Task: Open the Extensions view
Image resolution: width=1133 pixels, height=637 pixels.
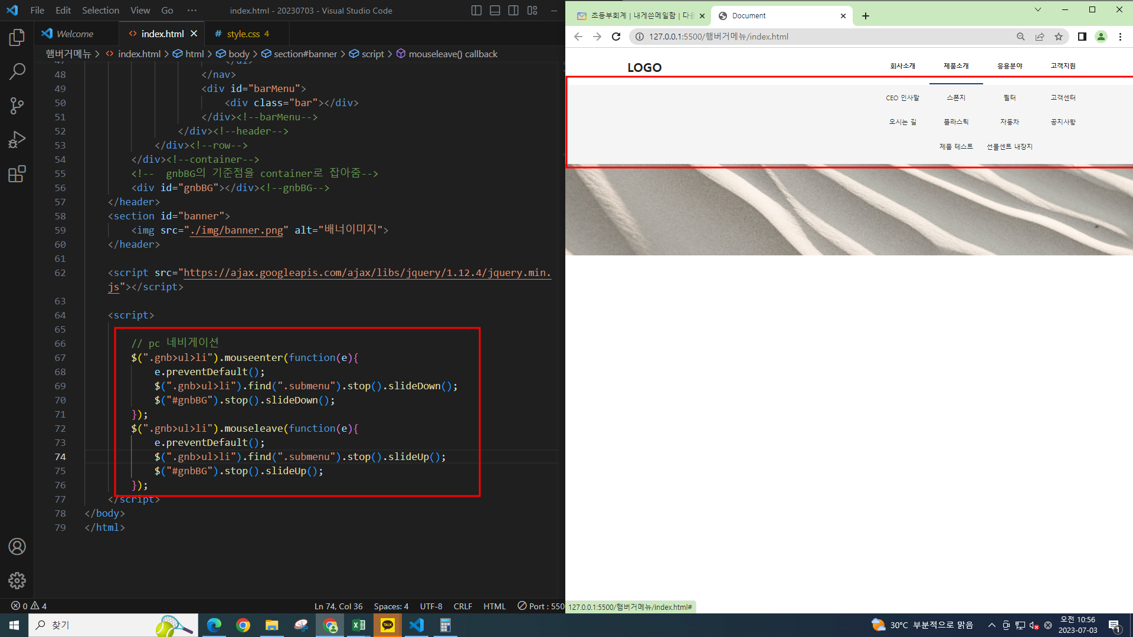Action: click(x=17, y=174)
